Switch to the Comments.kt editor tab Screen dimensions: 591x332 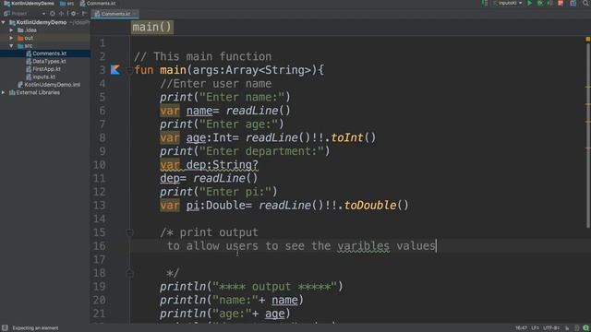point(115,14)
